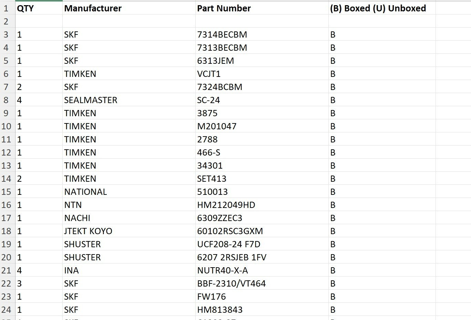The height and width of the screenshot is (320, 471).
Task: Click the Boxed Unboxed header cell
Action: pos(382,8)
